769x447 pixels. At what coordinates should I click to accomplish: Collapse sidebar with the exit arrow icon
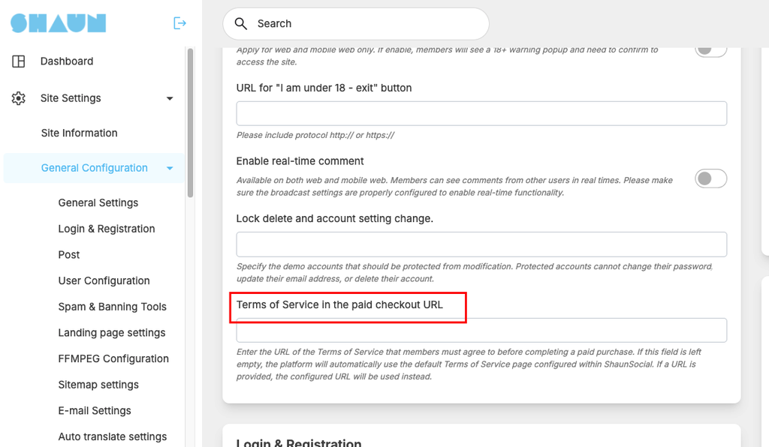point(179,23)
